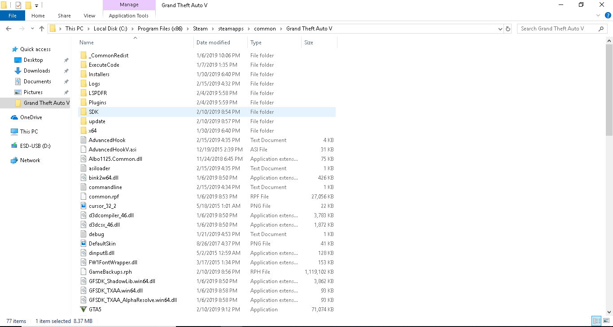The height and width of the screenshot is (327, 613).
Task: Open the Customize Quick Access Toolbar dropdown
Action: coord(36,6)
